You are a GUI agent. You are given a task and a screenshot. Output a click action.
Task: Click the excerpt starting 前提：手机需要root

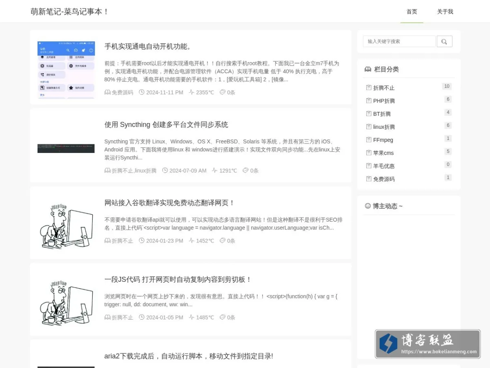tap(222, 72)
